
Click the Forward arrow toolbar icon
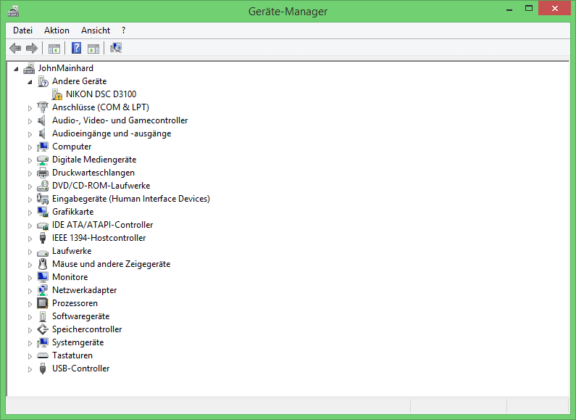(x=32, y=48)
